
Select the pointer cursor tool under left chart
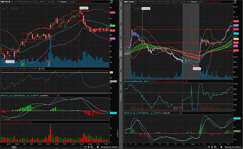click(98, 147)
